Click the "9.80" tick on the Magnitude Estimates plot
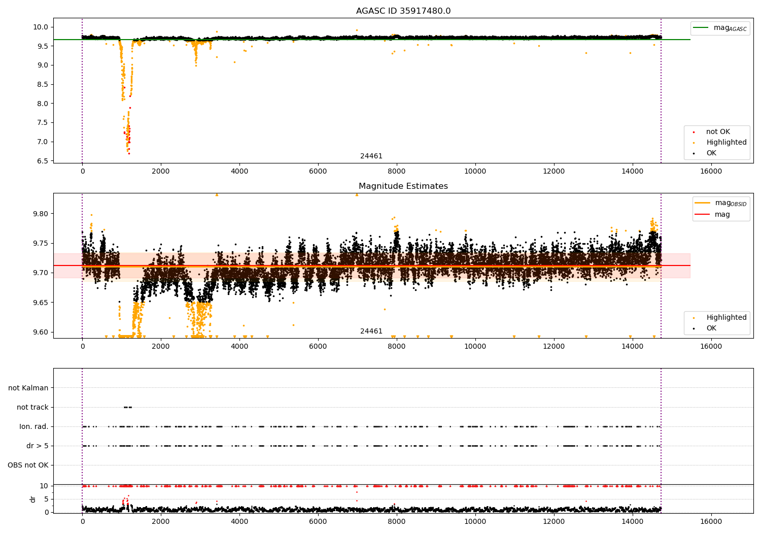The height and width of the screenshot is (533, 761). coord(40,214)
